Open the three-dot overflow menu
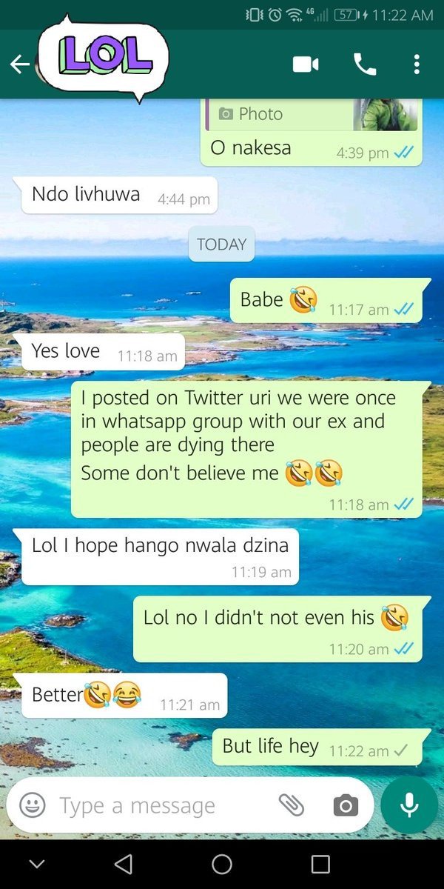444x889 pixels. click(x=417, y=64)
